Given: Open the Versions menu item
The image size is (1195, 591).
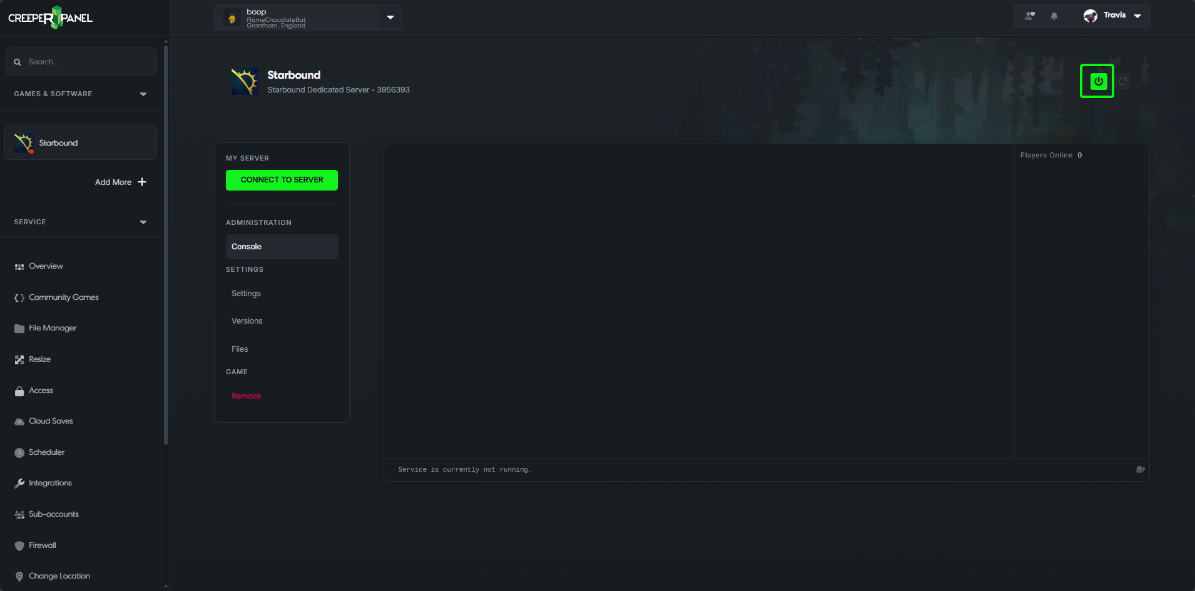Looking at the screenshot, I should (247, 321).
